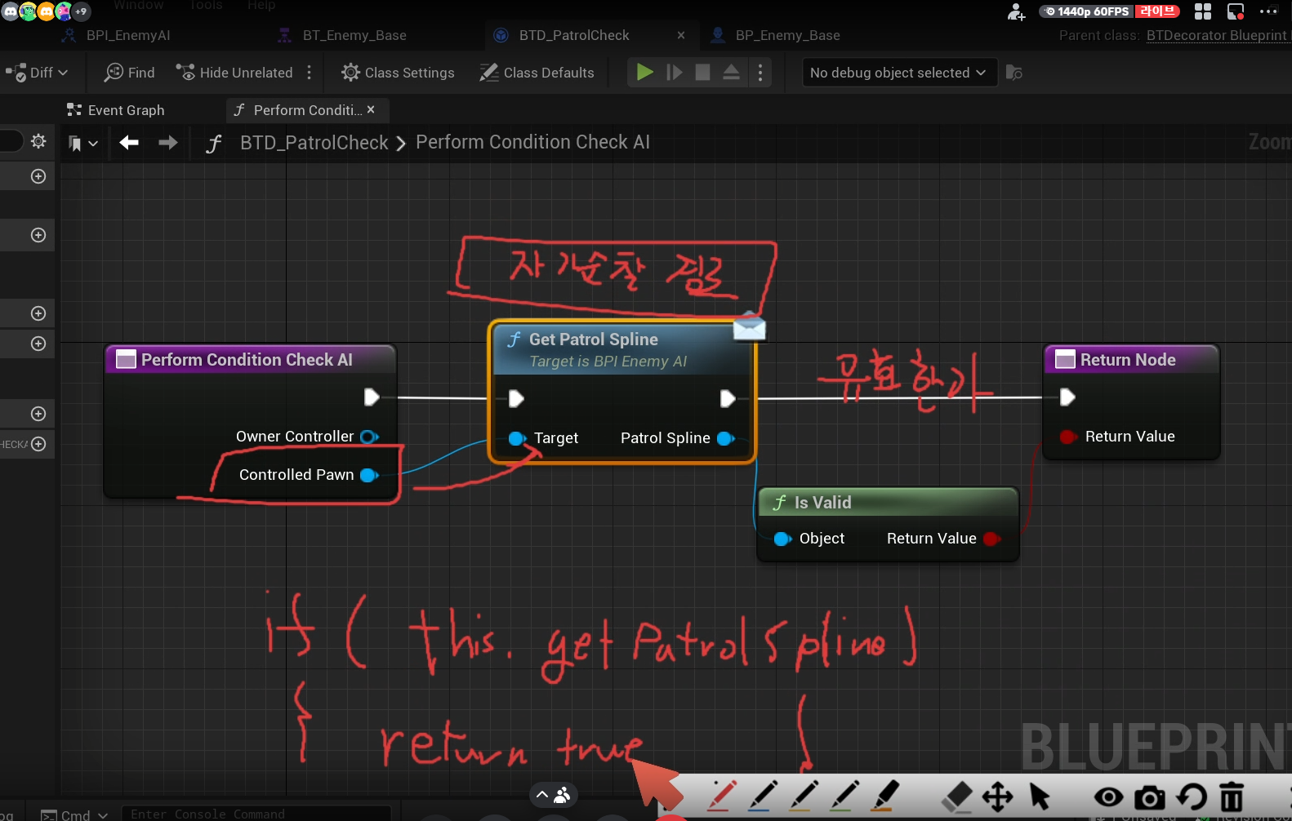Click the frame advance button

[674, 73]
